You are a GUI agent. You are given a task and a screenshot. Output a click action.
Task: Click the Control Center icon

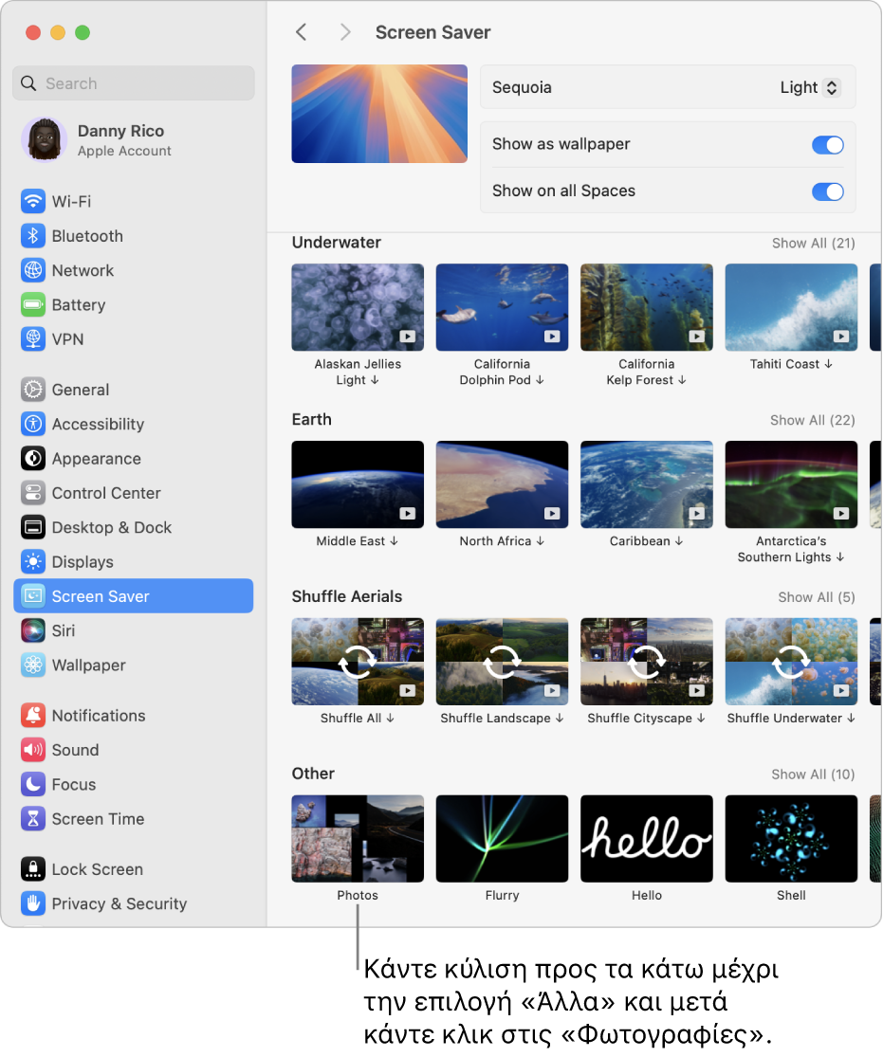(x=33, y=492)
